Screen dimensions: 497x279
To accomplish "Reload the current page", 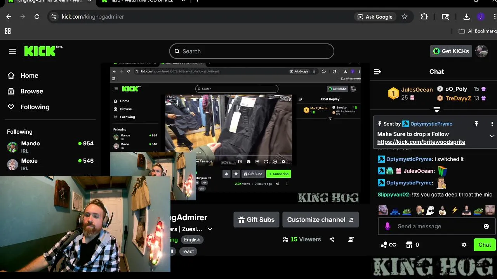I will point(37,17).
